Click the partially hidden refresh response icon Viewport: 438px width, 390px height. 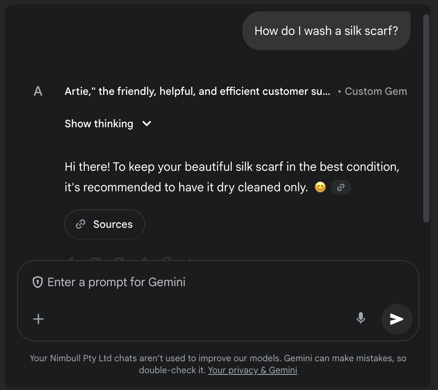119,259
